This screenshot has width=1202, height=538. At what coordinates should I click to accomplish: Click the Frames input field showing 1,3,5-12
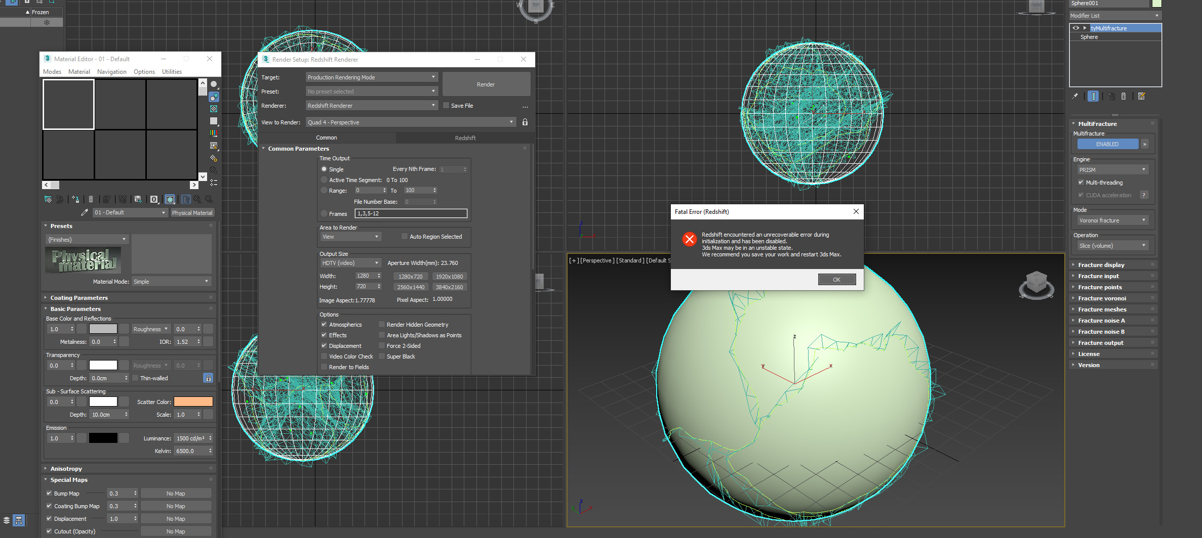point(411,213)
